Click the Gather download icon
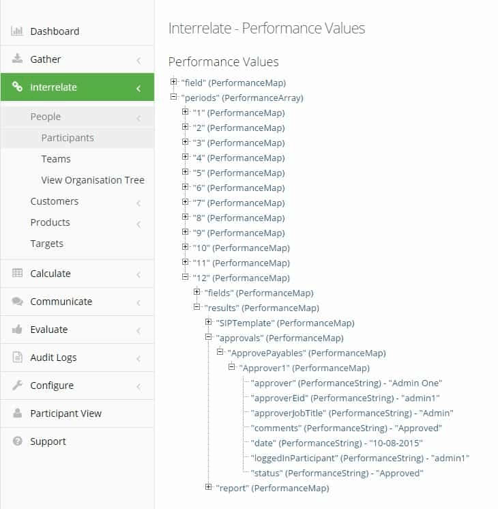The image size is (498, 509). point(17,59)
